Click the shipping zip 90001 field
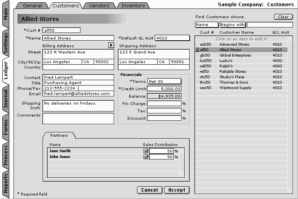This screenshot has height=199, width=298. (180, 62)
